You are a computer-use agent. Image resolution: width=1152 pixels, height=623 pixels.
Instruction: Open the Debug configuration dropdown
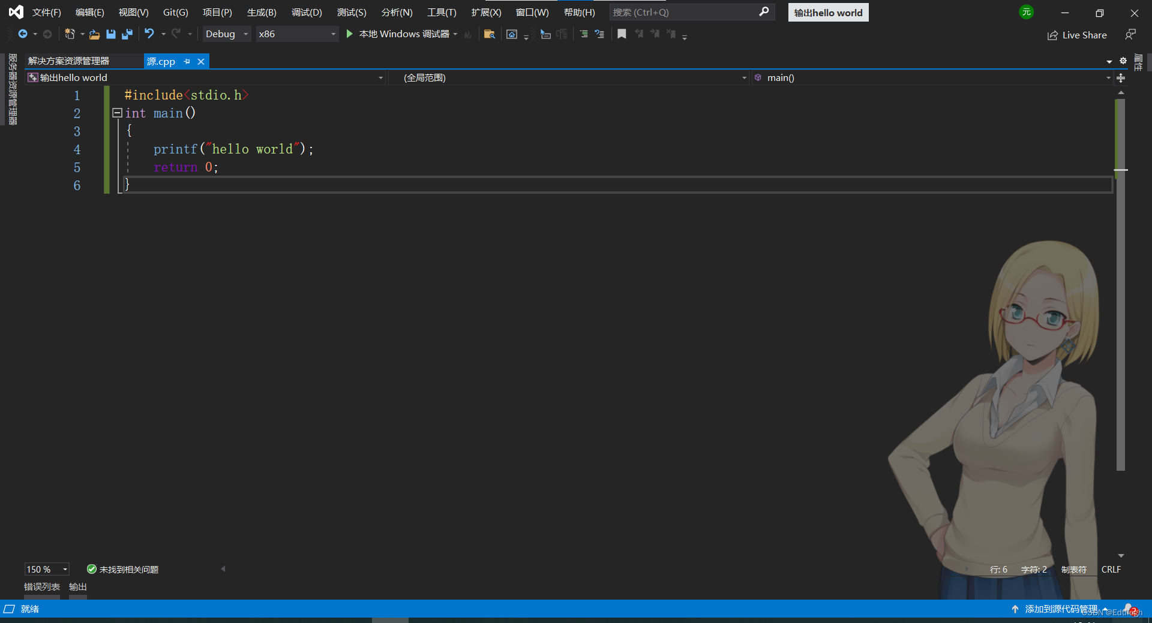pos(226,34)
